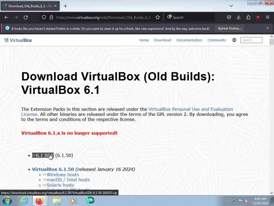Viewport: 274px width, 206px height.
Task: Click the search engine magnifier icon
Action: [x=169, y=17]
